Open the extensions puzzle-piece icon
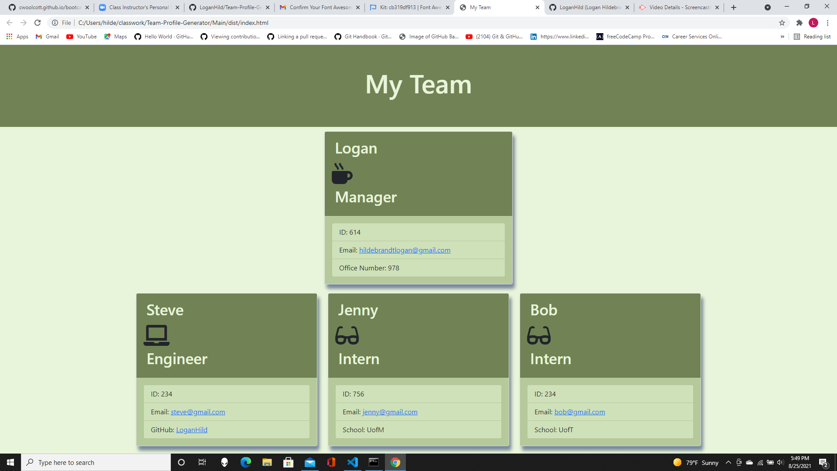Viewport: 837px width, 471px height. coord(800,23)
